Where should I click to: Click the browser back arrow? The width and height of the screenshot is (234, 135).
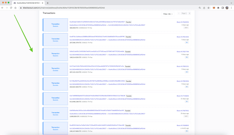(x=3, y=7)
